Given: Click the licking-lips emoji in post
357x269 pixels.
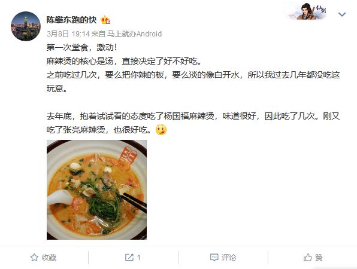Looking at the screenshot, I should coord(161,130).
